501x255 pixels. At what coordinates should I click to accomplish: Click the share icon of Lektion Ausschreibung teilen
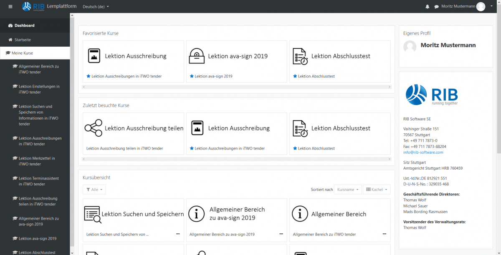(x=93, y=128)
